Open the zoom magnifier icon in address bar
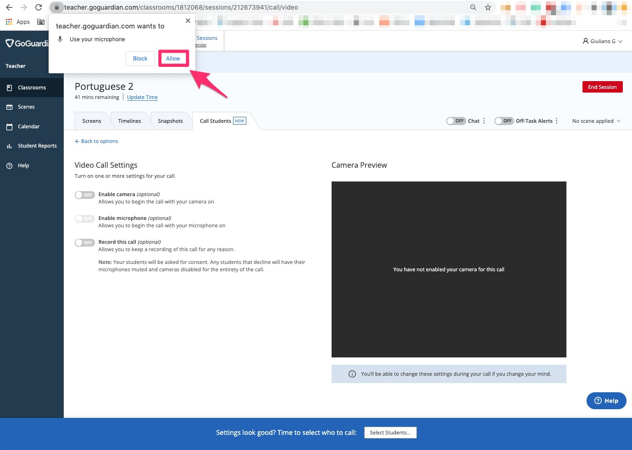The height and width of the screenshot is (450, 632). point(473,7)
